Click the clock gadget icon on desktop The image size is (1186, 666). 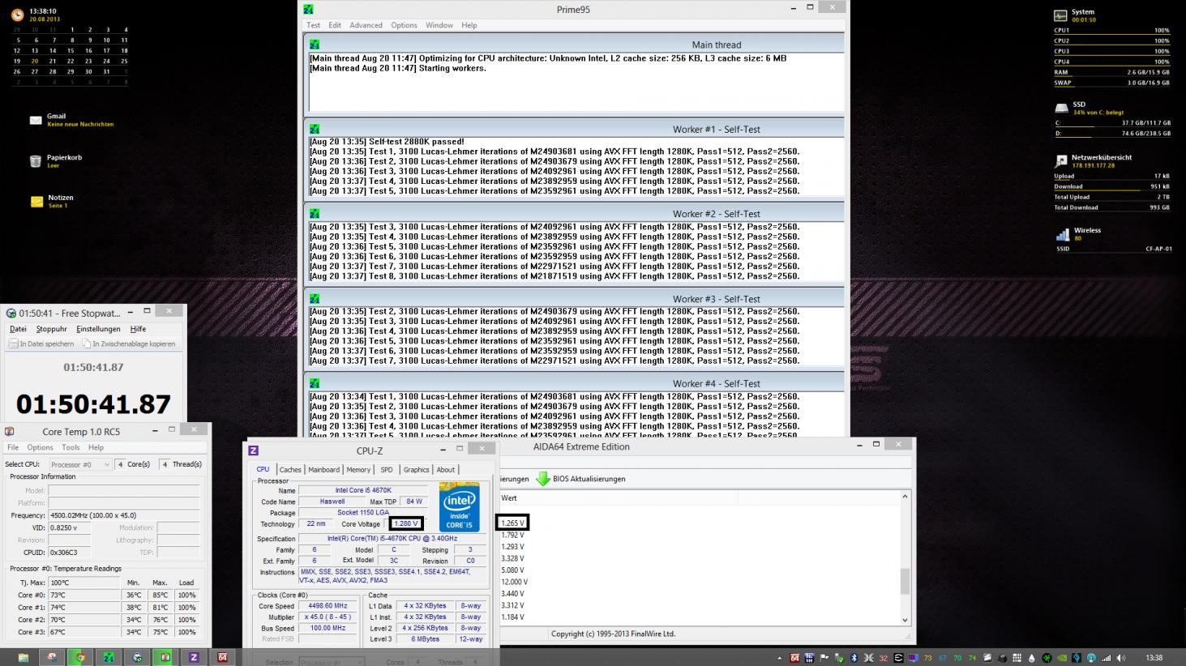pyautogui.click(x=18, y=15)
